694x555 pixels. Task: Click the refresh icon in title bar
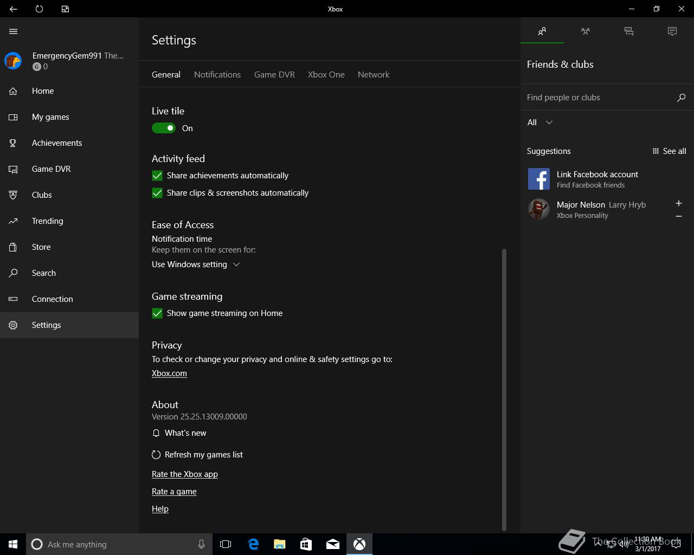(x=39, y=9)
